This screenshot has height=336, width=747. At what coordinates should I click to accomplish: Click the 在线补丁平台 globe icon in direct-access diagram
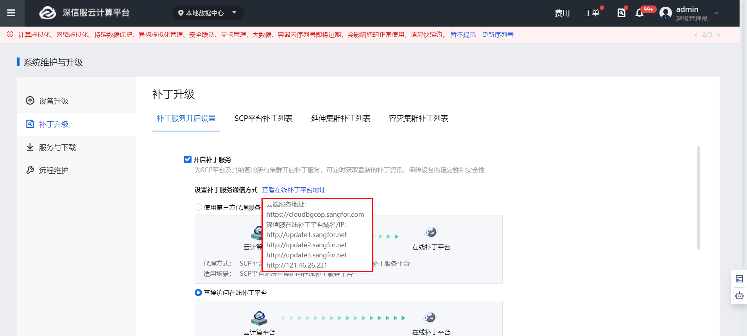point(430,318)
